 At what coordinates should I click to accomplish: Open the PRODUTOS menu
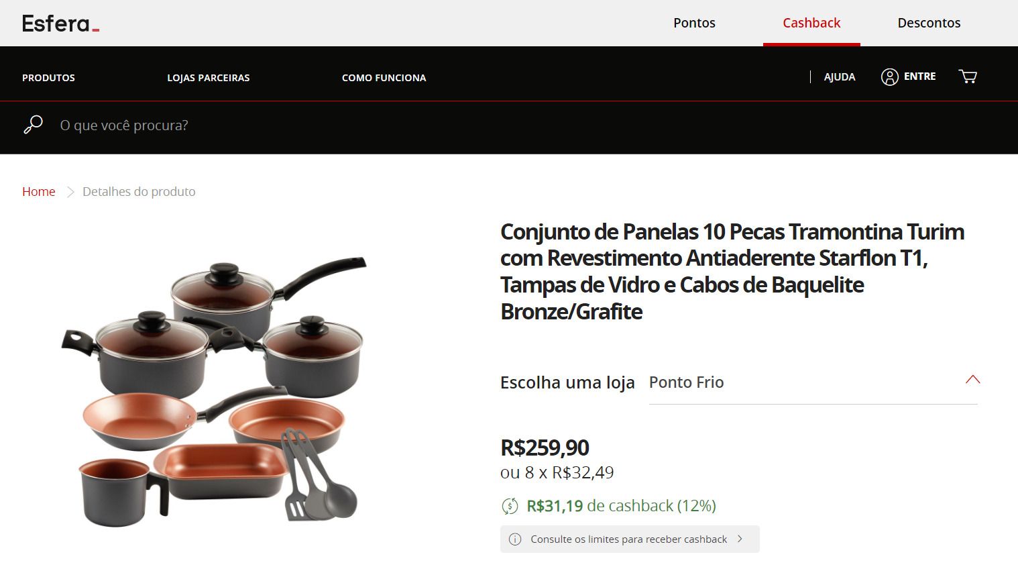coord(48,78)
